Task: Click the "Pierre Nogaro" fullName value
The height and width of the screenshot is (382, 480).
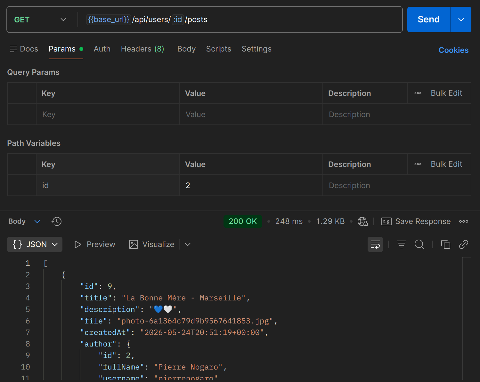Action: [x=188, y=367]
